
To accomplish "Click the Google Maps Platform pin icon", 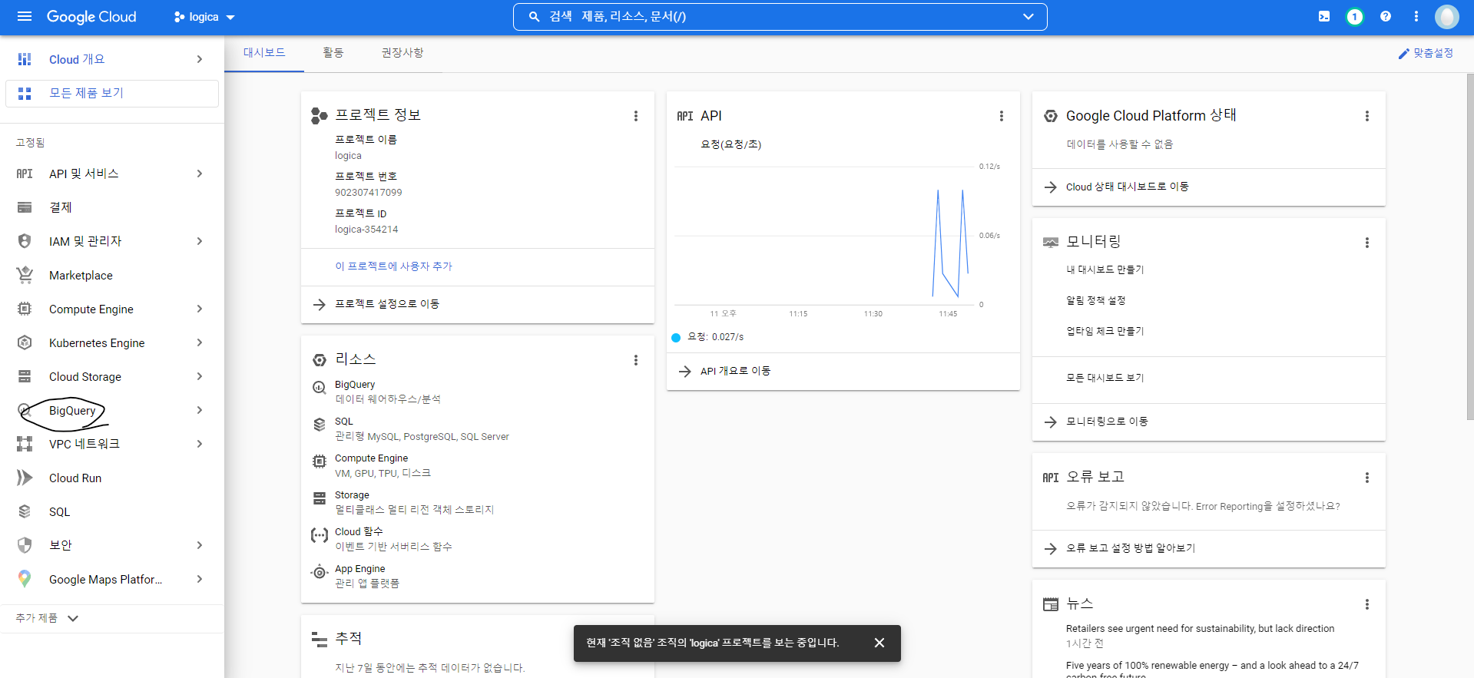I will [x=25, y=579].
